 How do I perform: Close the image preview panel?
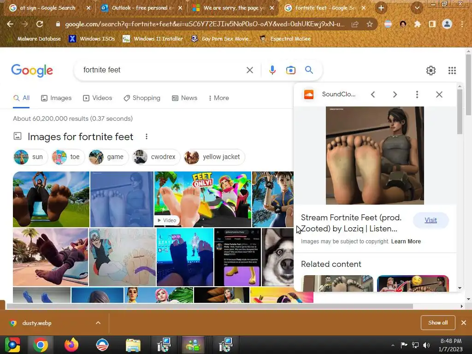click(439, 94)
